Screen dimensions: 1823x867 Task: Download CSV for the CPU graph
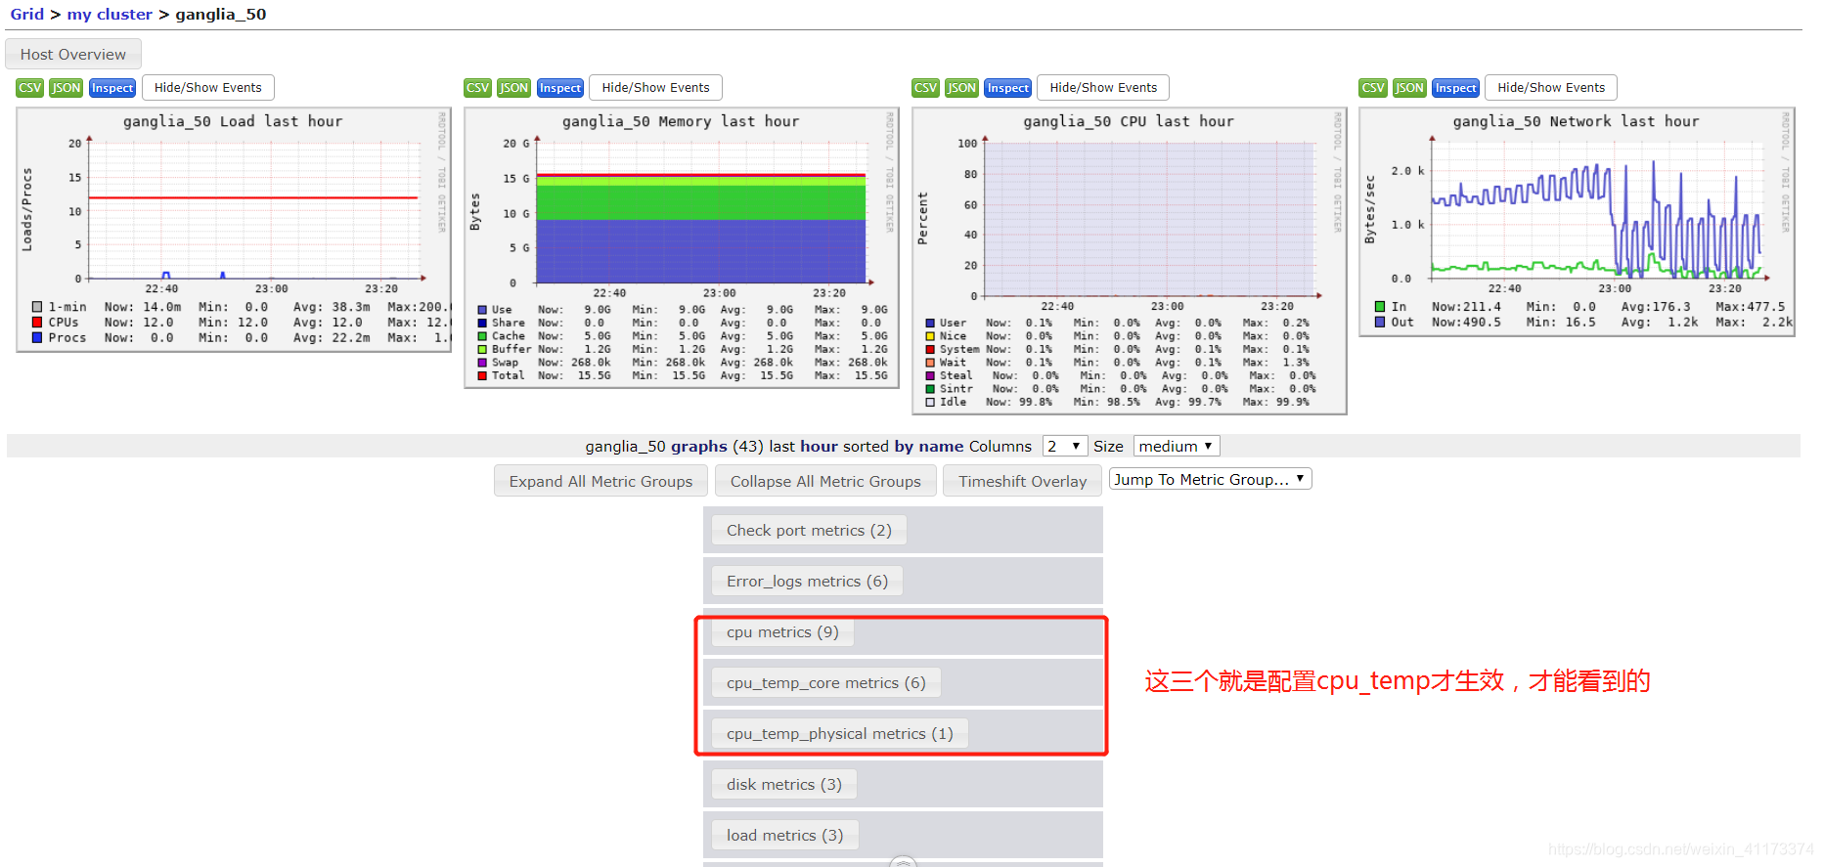coord(925,88)
